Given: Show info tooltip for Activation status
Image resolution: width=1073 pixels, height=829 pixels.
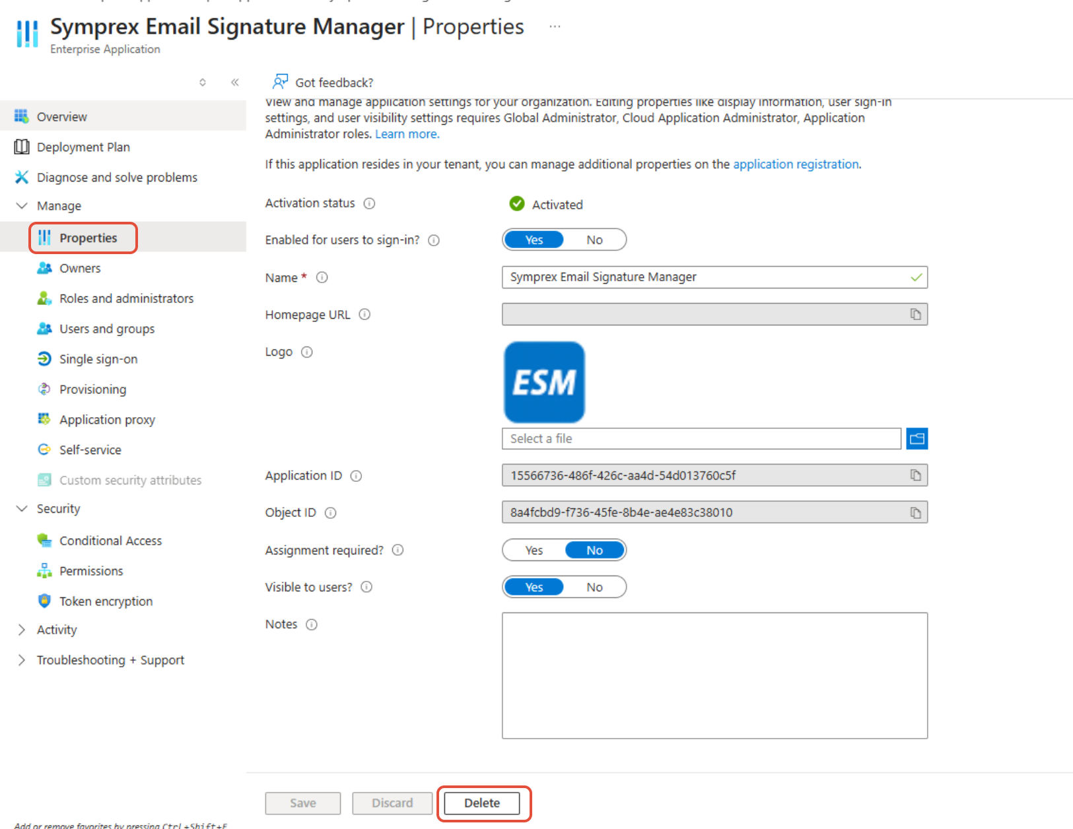Looking at the screenshot, I should pos(370,203).
